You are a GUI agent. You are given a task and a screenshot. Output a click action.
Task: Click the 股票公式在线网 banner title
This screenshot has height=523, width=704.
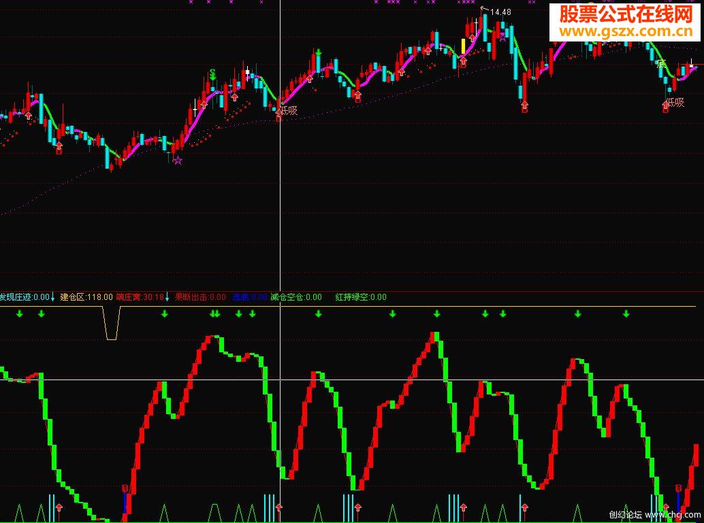(x=626, y=15)
